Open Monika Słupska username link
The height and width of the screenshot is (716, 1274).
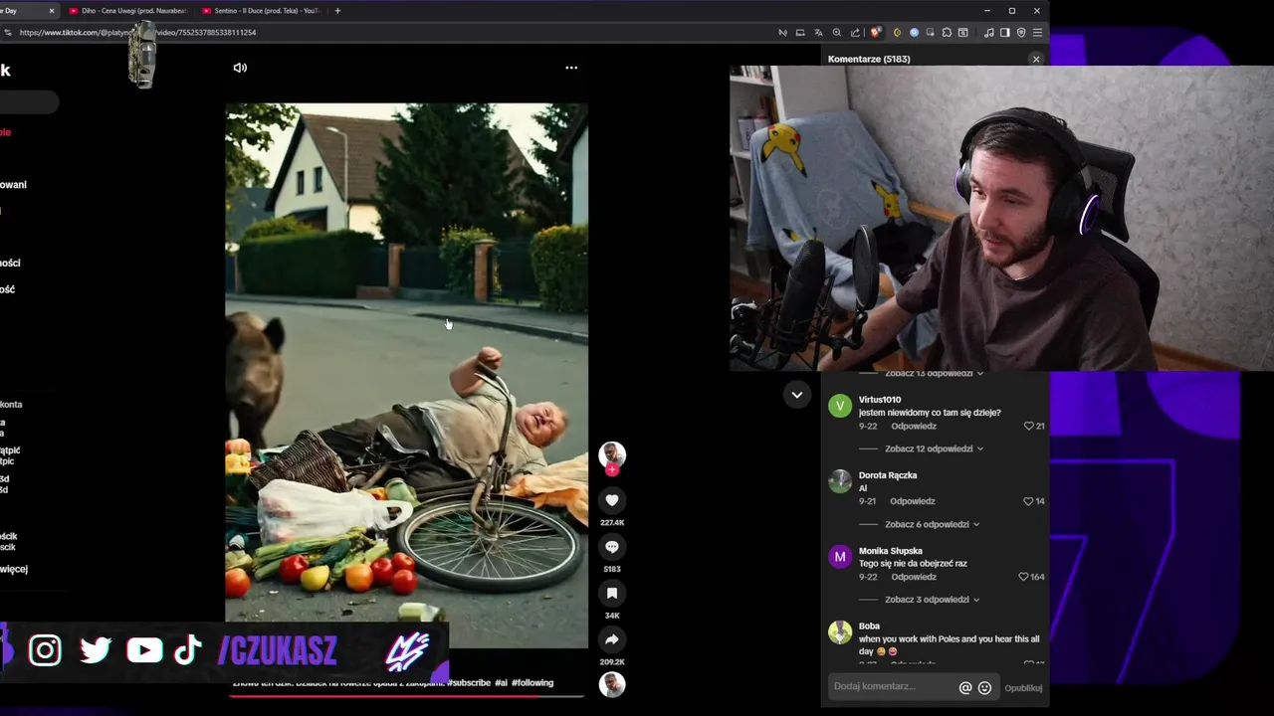[x=891, y=551]
